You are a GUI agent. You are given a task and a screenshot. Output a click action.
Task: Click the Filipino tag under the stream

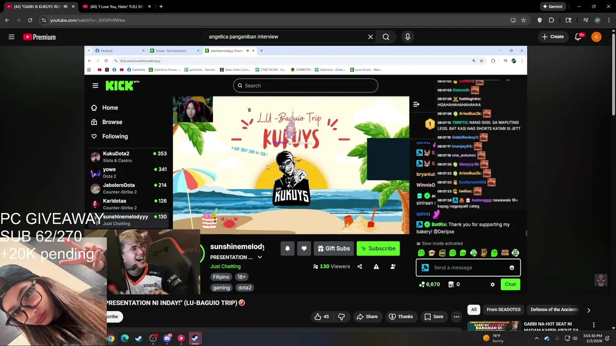(x=221, y=277)
